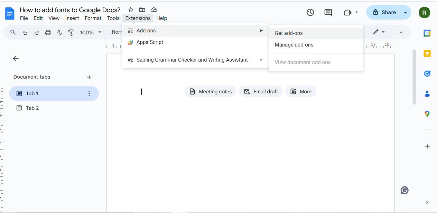Click the Print icon
437x213 pixels.
48,32
